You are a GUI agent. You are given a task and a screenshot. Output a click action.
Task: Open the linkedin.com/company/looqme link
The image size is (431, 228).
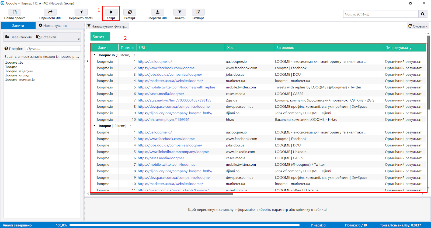pos(173,152)
